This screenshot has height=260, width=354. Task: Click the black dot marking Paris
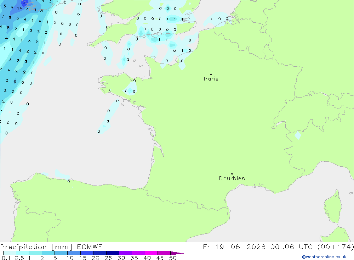(211, 74)
